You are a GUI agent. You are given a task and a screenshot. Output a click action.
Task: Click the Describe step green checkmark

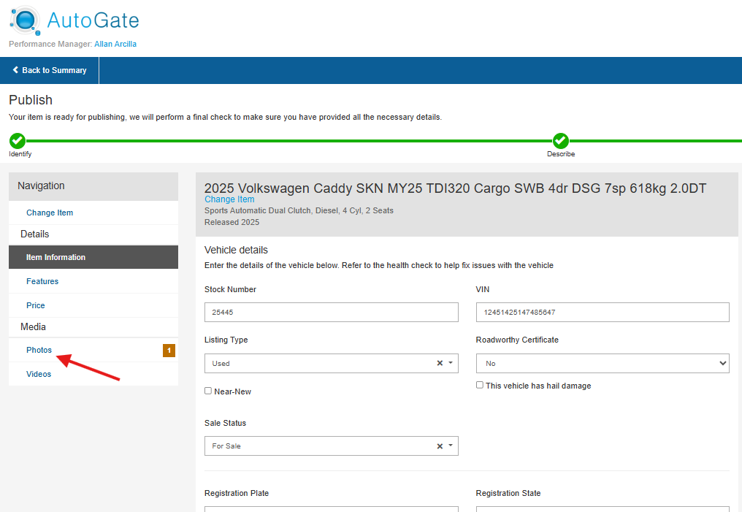tap(560, 141)
